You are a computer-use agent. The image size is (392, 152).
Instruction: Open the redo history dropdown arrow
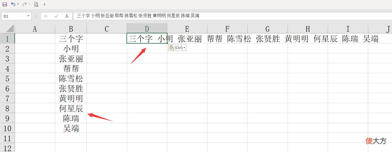pos(30,4)
